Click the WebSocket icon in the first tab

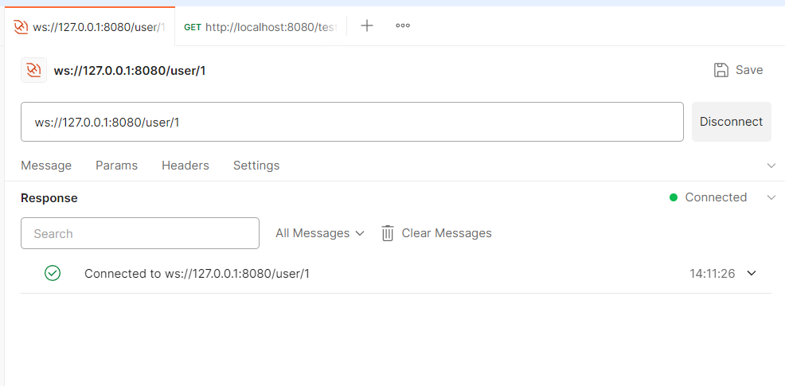[x=21, y=26]
